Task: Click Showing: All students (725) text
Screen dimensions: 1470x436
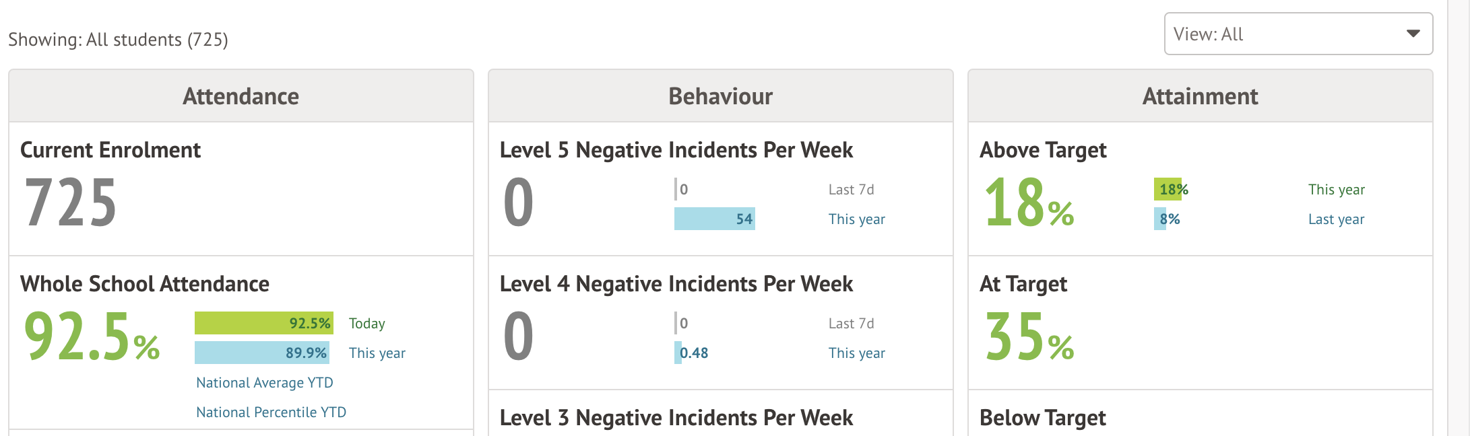Action: click(118, 40)
